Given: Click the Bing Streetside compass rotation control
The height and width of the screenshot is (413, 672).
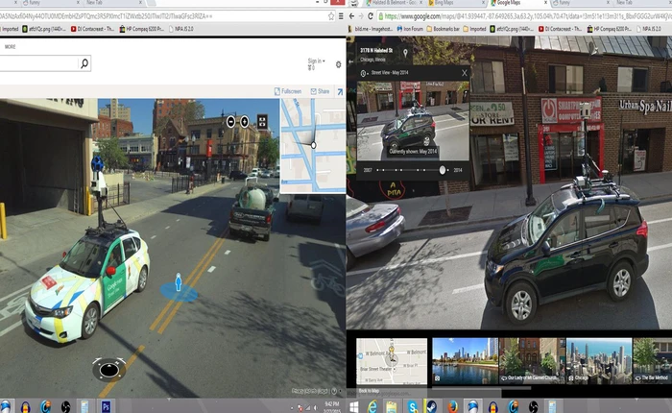Looking at the screenshot, I should pyautogui.click(x=108, y=369).
